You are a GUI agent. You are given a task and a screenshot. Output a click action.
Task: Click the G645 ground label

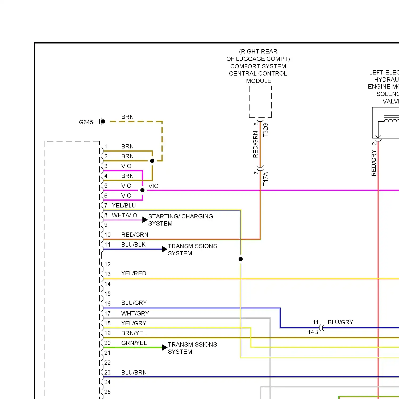pyautogui.click(x=86, y=122)
